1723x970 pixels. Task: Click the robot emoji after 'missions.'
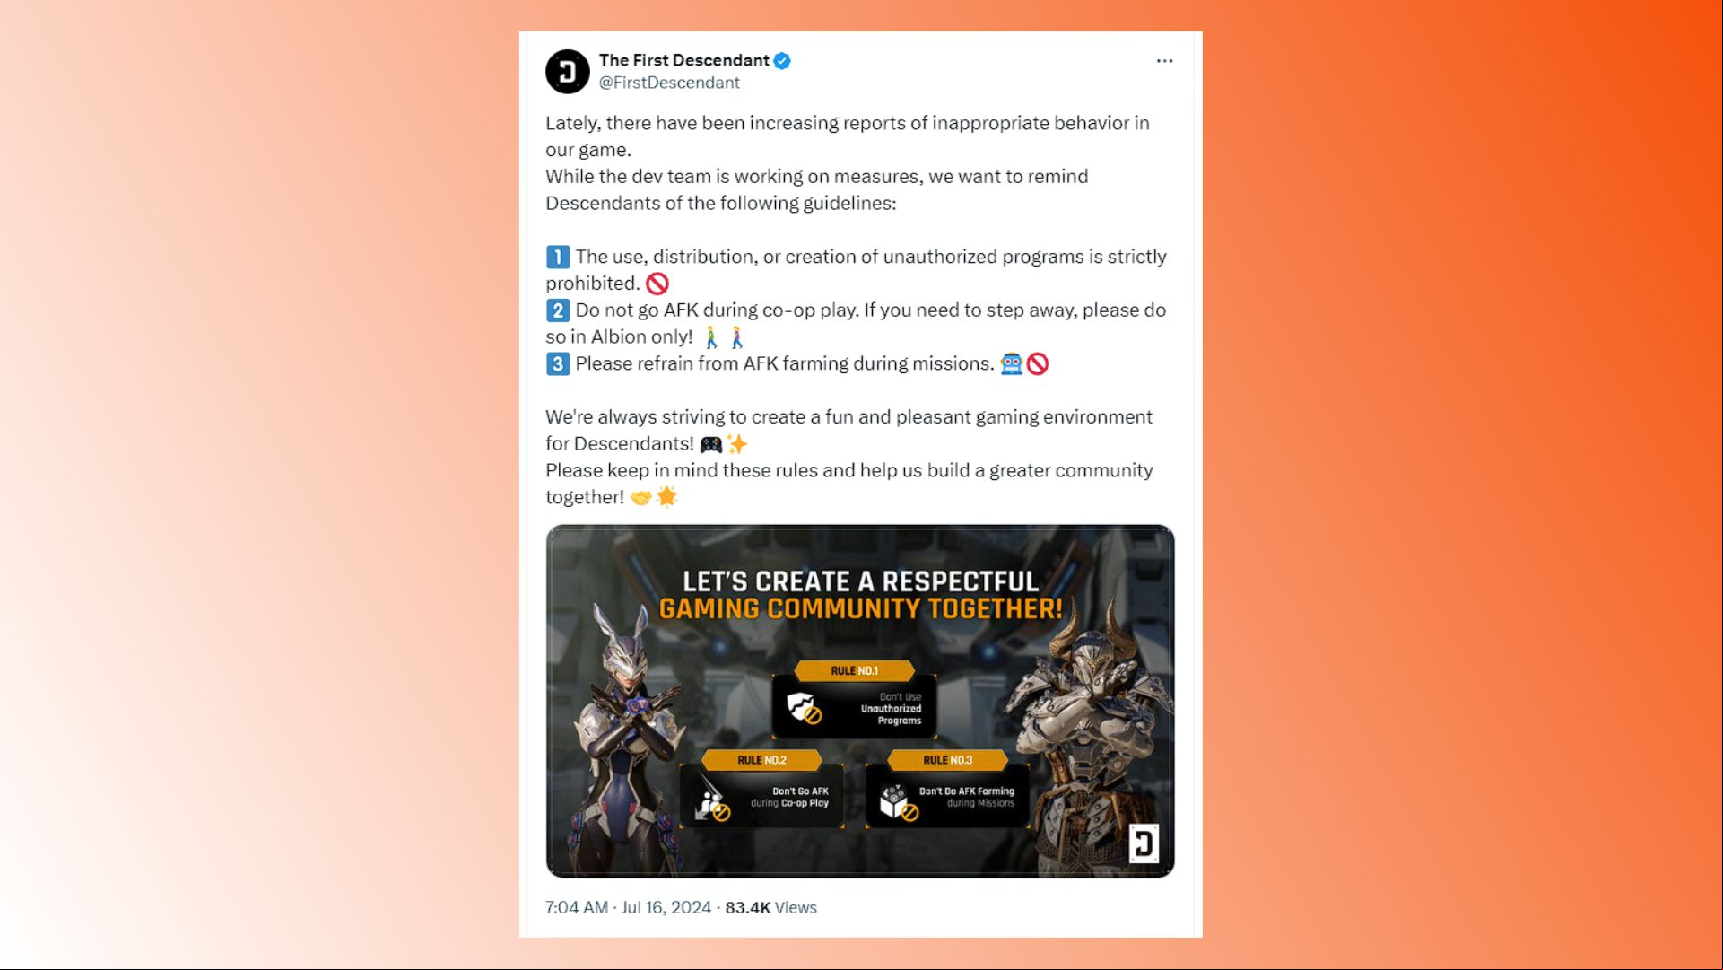tap(1012, 364)
